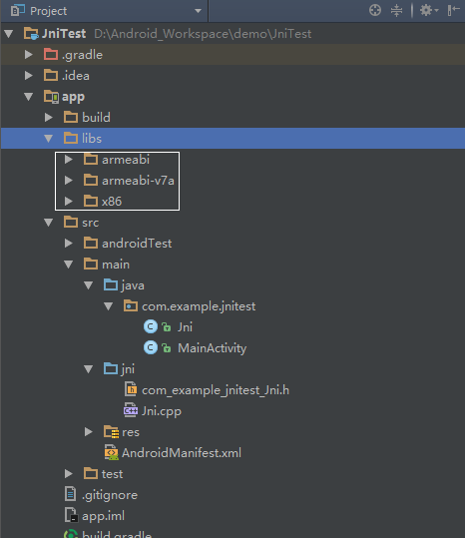
Task: Click the blue java source folder icon
Action: pos(111,284)
